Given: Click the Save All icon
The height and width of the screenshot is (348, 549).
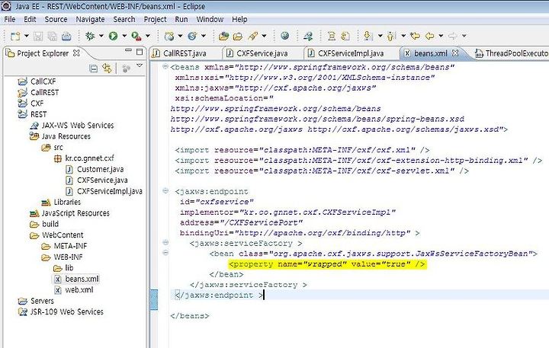Looking at the screenshot, I should [x=52, y=36].
